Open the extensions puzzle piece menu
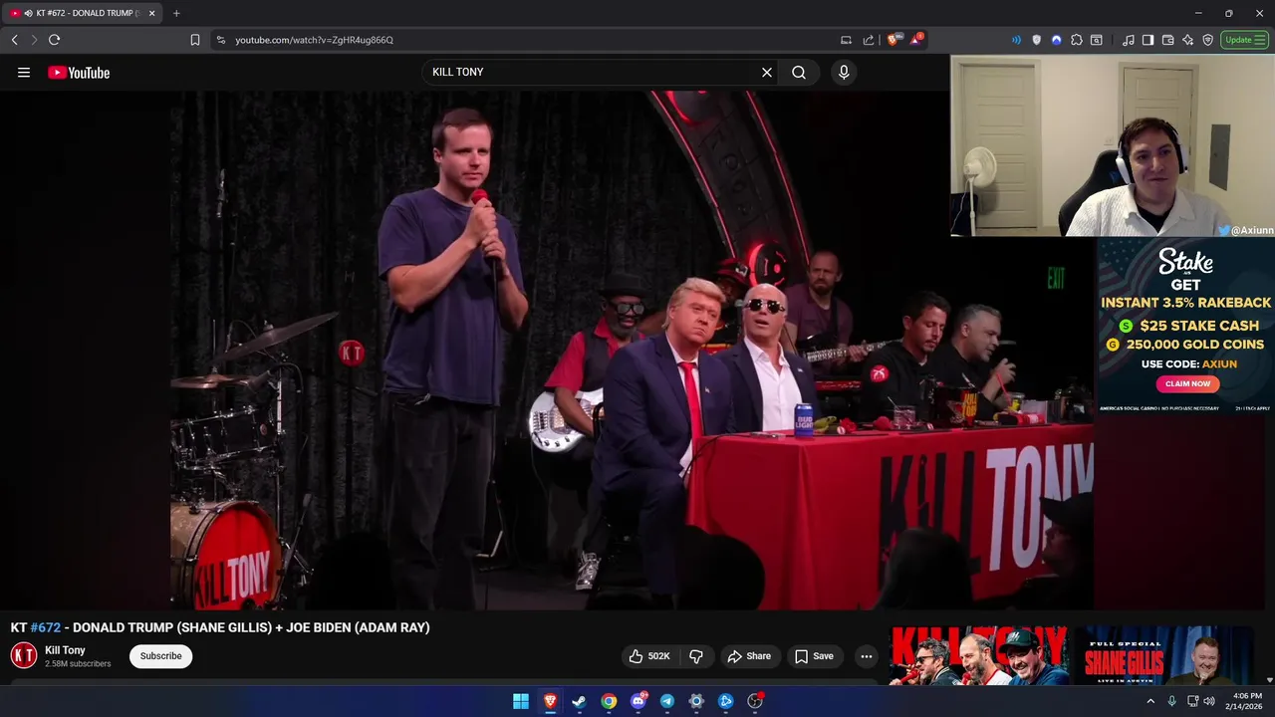 point(1077,40)
